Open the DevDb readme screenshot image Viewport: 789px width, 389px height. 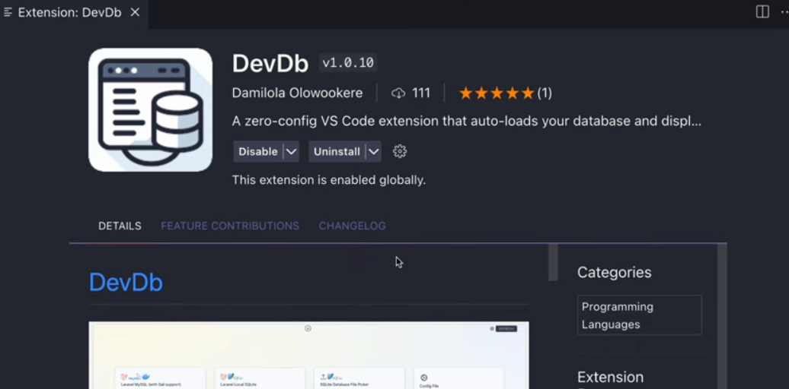309,355
